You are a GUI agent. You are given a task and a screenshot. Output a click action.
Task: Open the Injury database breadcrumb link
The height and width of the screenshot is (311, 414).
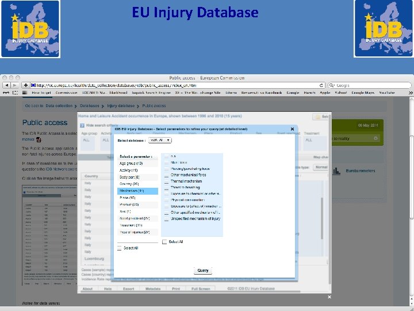click(x=121, y=106)
